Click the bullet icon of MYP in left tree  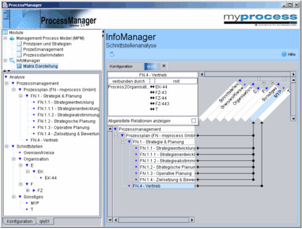pos(27,203)
